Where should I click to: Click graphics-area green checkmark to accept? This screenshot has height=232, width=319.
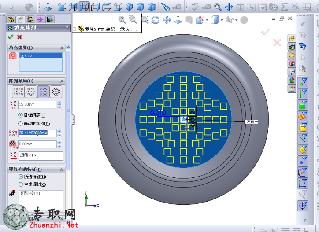tap(266, 32)
